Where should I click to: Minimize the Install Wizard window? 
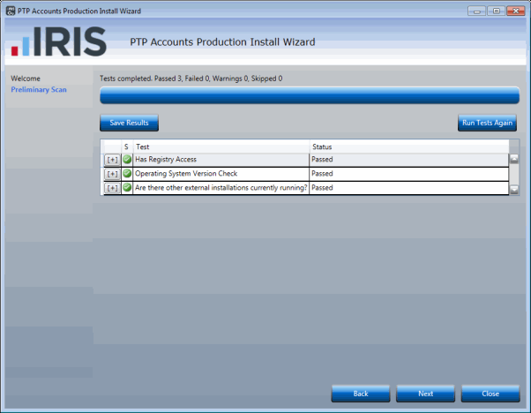[x=477, y=11]
